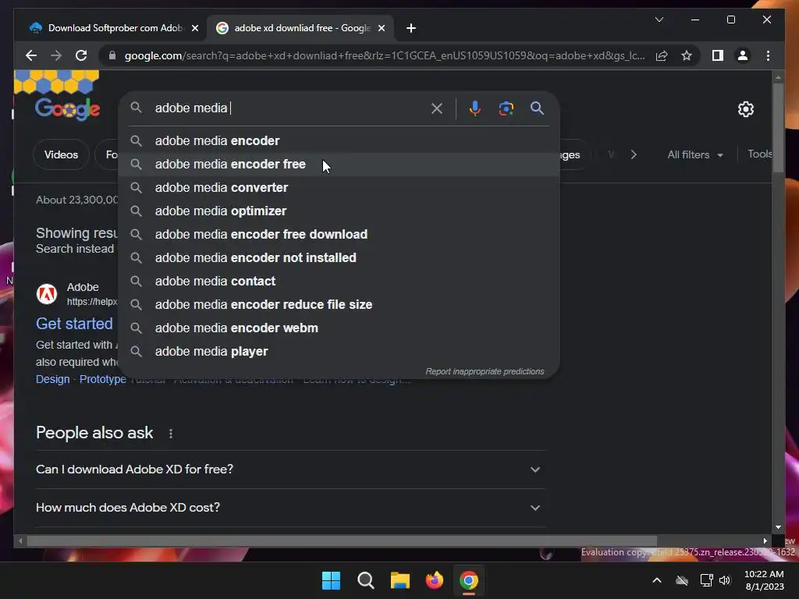
Task: Pick suggestion 'adobe media player'
Action: pyautogui.click(x=339, y=352)
